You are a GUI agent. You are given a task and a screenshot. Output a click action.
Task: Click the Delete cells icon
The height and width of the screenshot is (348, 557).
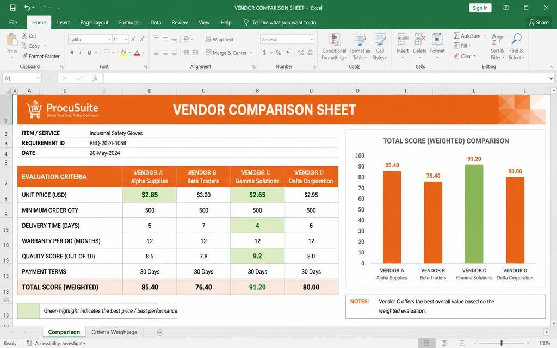click(420, 40)
